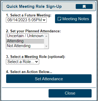
Task: Click the note icon on Meeting Notes
Action: 59,19
